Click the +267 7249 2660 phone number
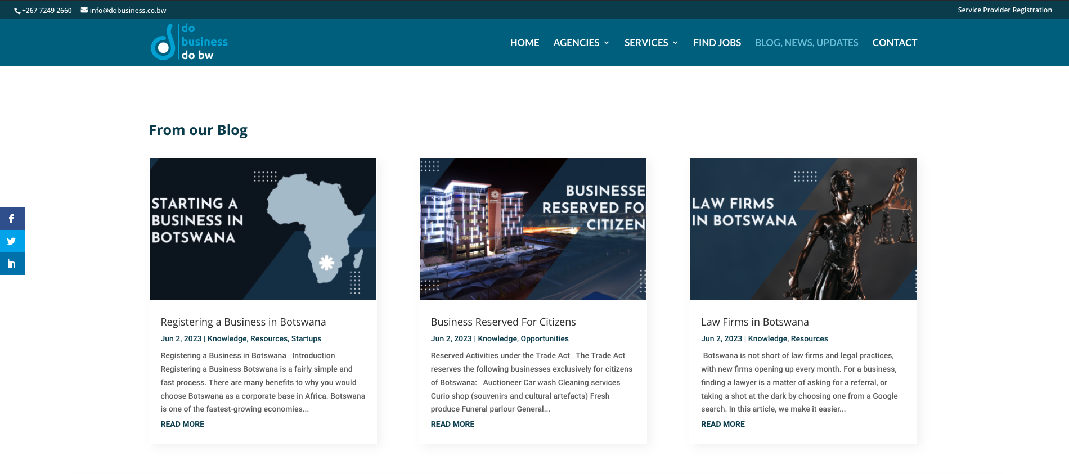Viewport: 1069px width, 474px height. coord(47,11)
